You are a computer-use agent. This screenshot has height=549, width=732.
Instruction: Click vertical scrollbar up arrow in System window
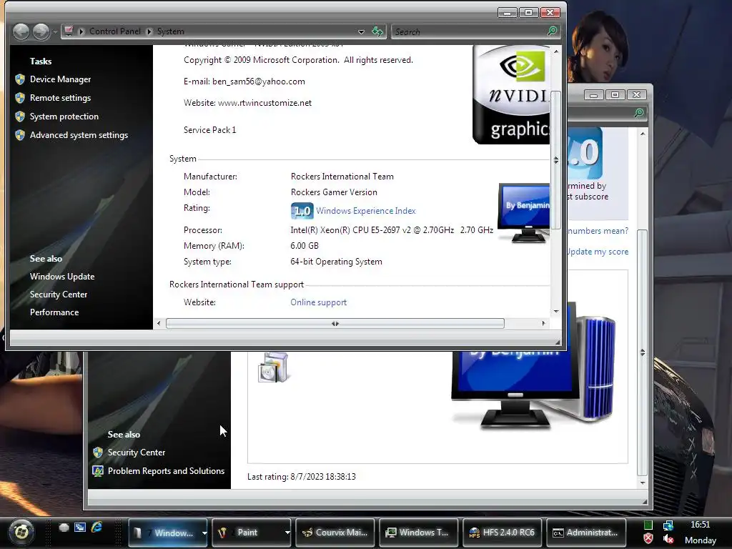coord(556,51)
